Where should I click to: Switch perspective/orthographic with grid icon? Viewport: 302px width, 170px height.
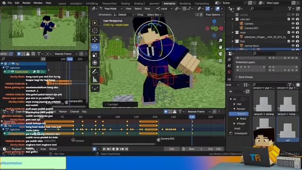(220, 61)
